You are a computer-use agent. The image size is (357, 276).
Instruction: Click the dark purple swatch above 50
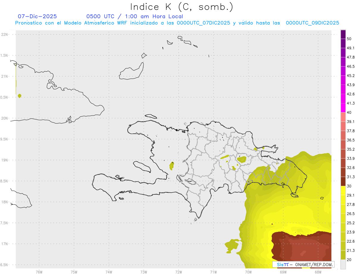click(343, 34)
